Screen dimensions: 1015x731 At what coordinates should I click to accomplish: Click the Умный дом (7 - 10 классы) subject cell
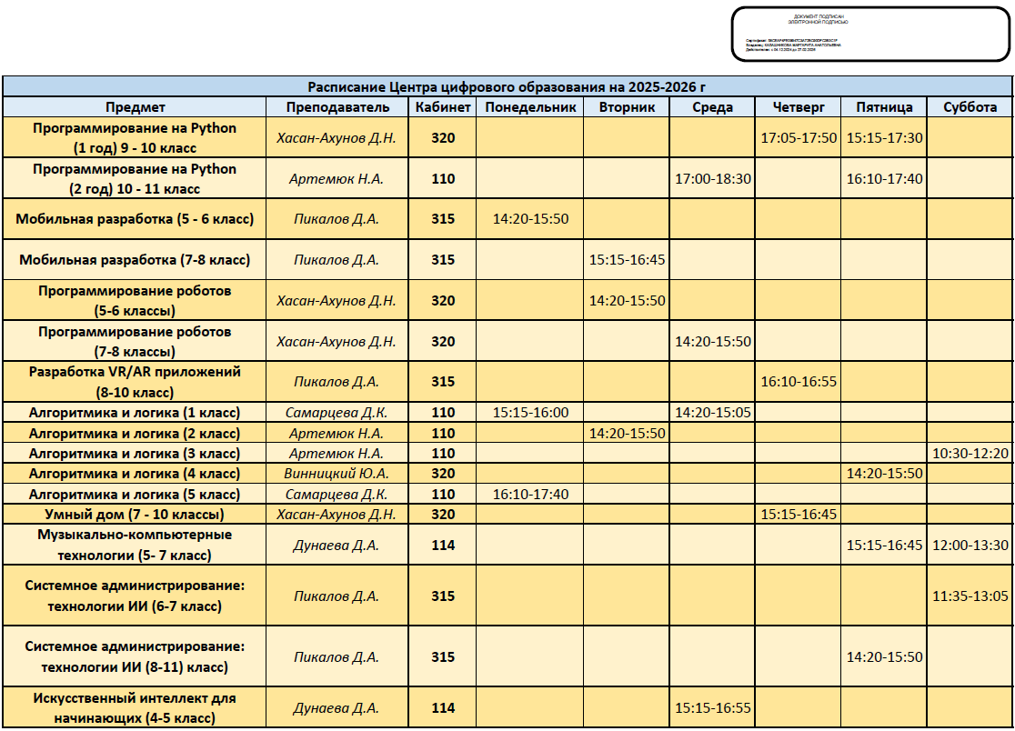[x=135, y=515]
